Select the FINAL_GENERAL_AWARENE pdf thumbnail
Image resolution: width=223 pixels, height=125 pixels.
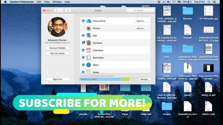pyautogui.click(x=167, y=11)
